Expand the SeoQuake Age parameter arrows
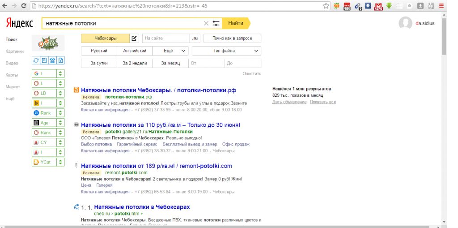 (60, 123)
